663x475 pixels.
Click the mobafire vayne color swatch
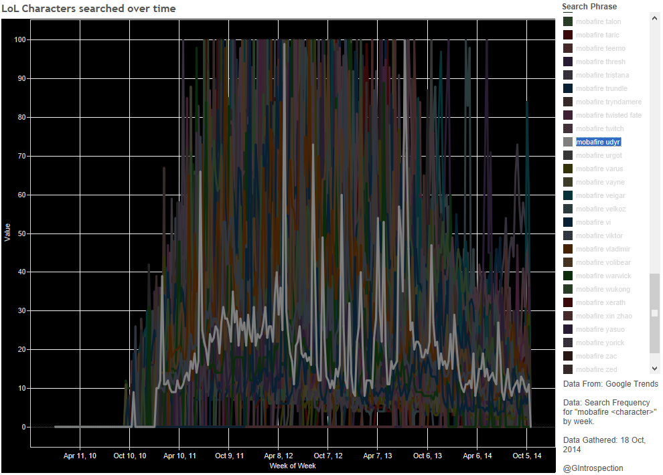click(568, 183)
